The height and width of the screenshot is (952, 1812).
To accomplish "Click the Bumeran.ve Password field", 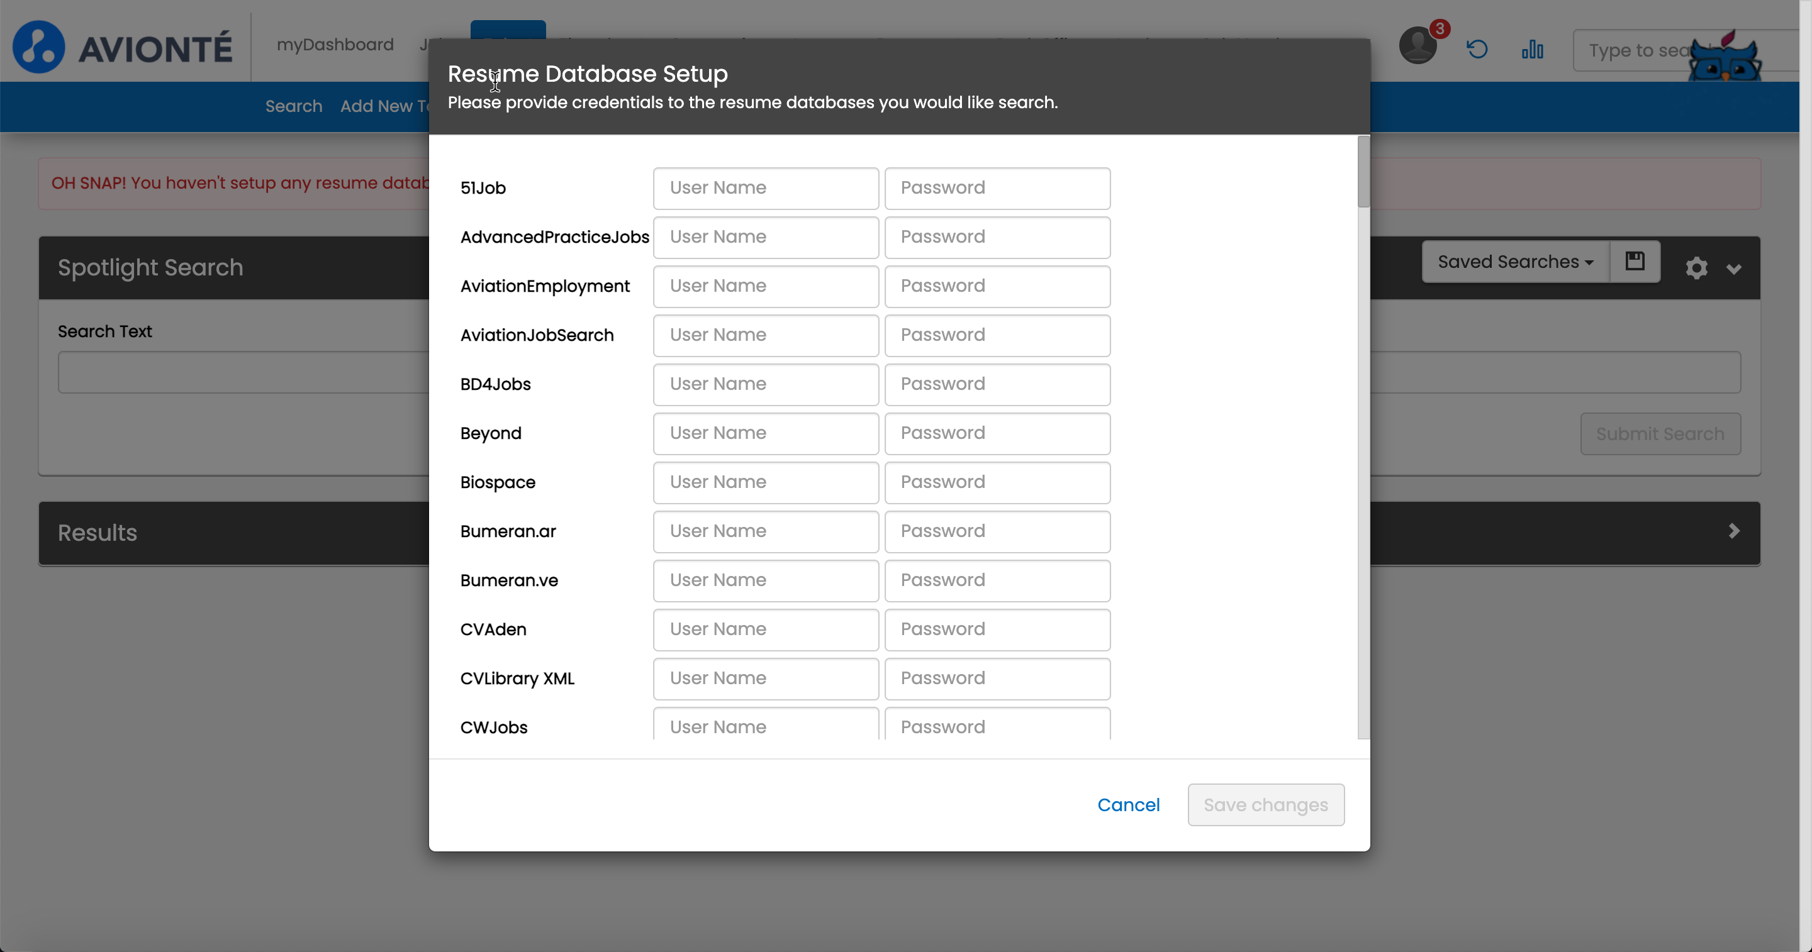I will click(997, 580).
